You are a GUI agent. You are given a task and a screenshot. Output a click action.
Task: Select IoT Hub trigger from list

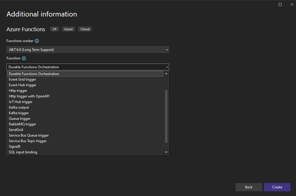(x=21, y=102)
